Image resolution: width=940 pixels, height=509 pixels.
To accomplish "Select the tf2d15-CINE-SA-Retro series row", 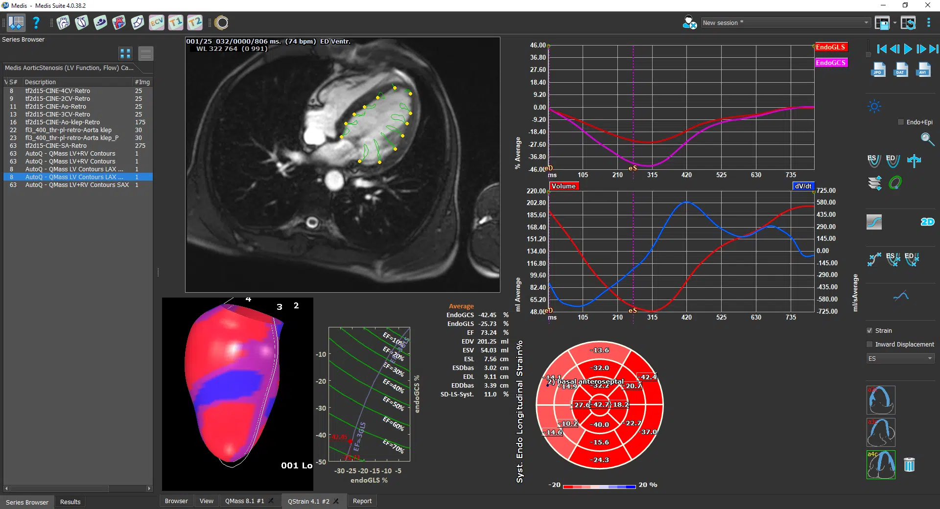I will coord(56,146).
